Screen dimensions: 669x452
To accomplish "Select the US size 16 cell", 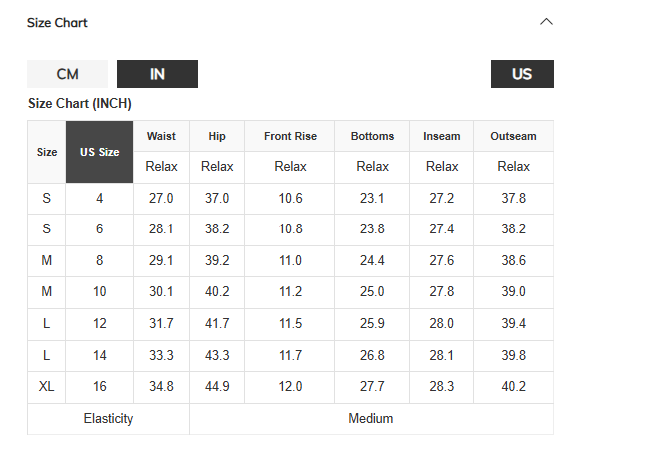I will 100,387.
